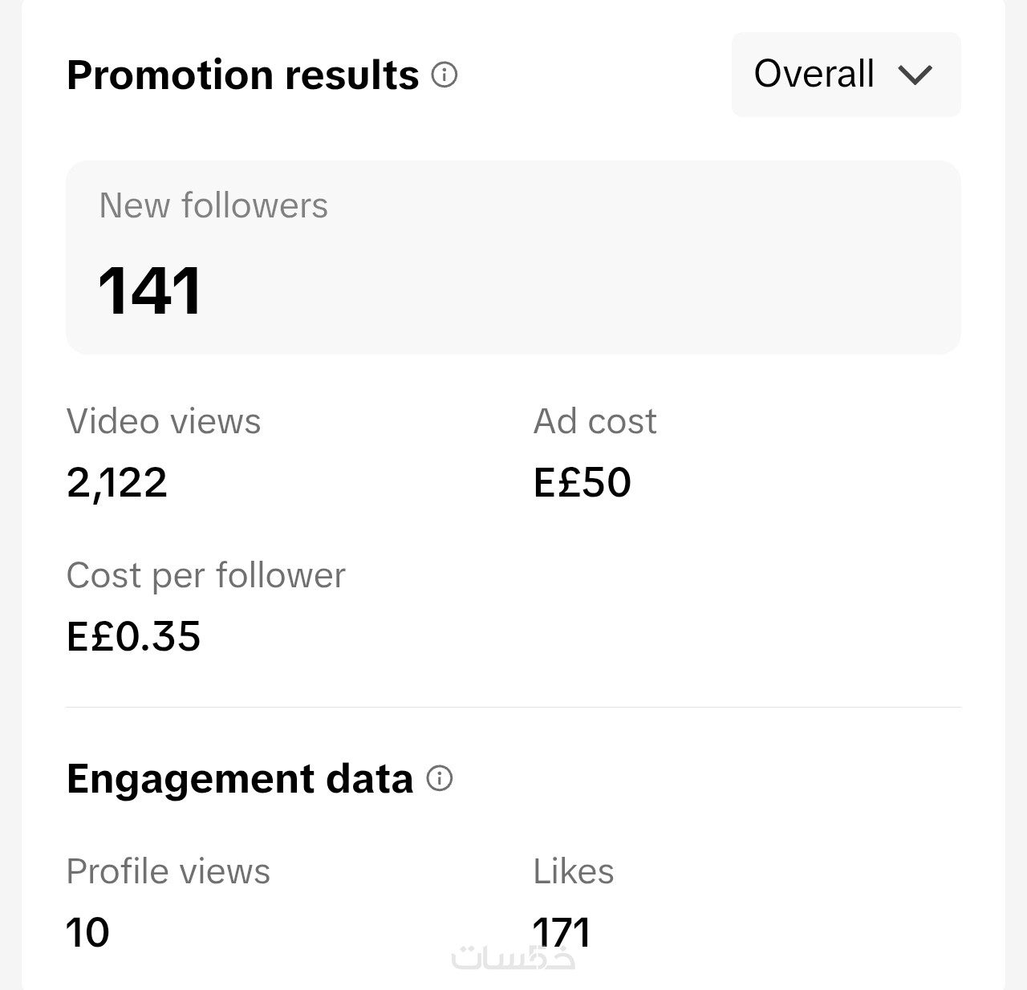This screenshot has width=1027, height=990.
Task: Expand the Overall dropdown chevron
Action: 915,75
